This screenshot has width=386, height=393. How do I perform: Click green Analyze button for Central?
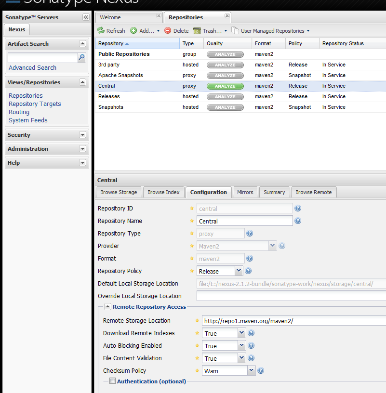coord(225,86)
